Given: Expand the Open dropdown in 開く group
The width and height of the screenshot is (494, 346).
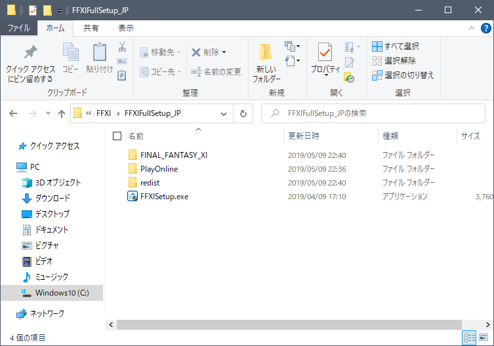Looking at the screenshot, I should coord(352,47).
